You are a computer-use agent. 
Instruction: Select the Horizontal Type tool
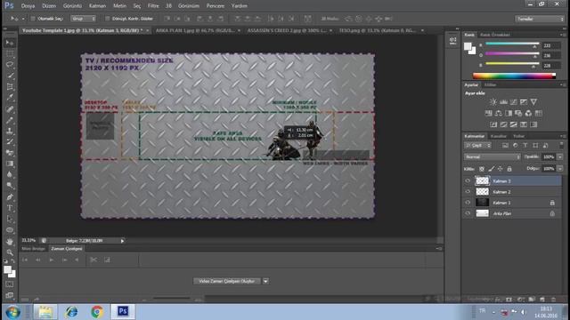pos(10,208)
